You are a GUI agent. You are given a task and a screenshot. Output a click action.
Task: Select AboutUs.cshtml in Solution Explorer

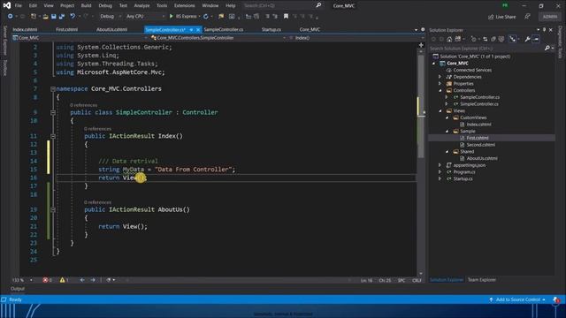(482, 158)
